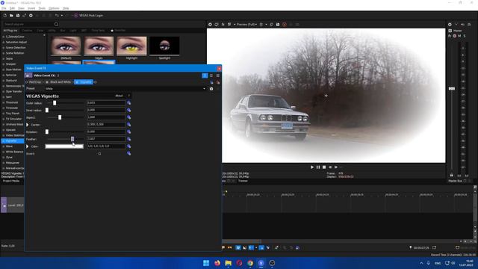Open the Windows Start menu
Screen dimensions: 478x269
(206, 263)
